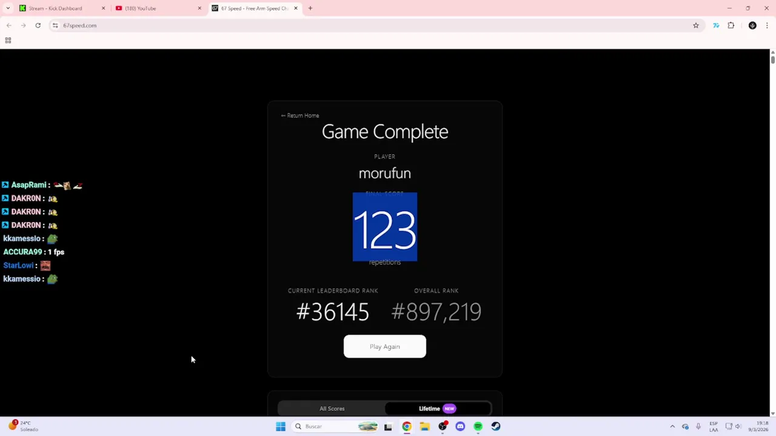Go back to the previous page
776x436 pixels.
point(8,25)
